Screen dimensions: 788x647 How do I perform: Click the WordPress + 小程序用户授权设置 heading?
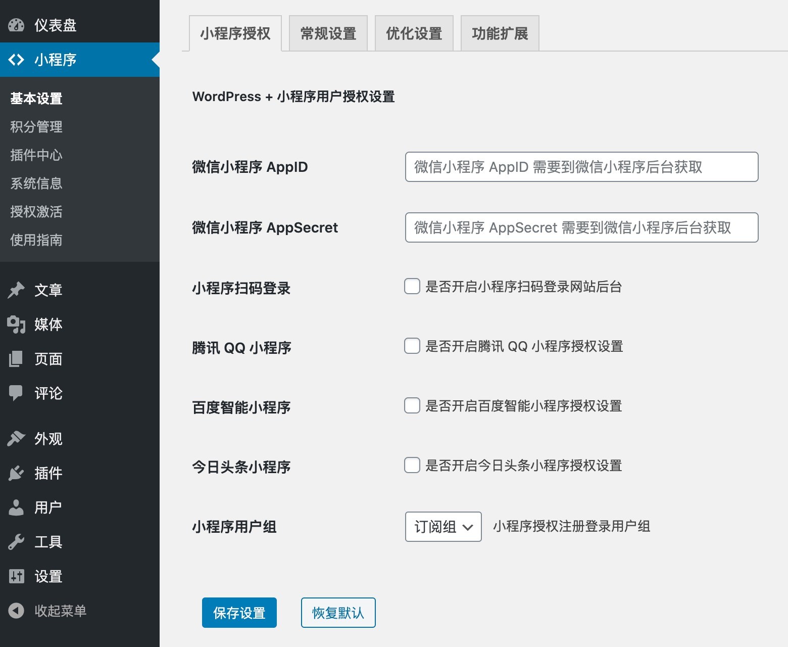point(293,97)
